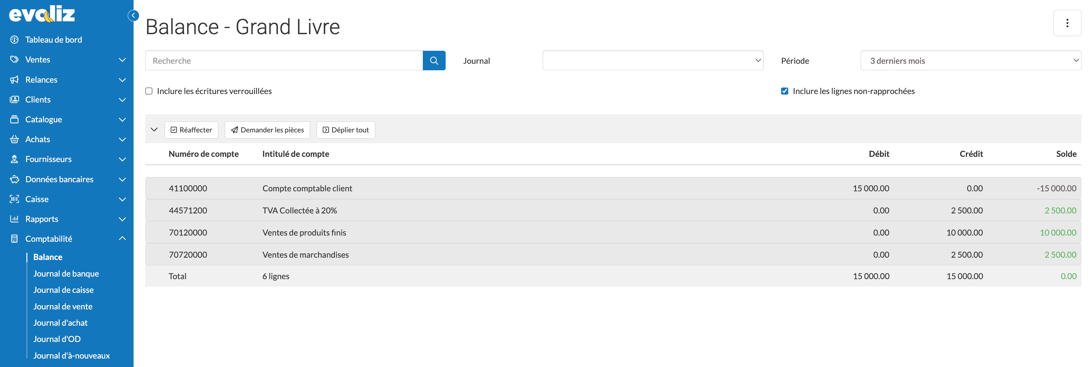Screen dimensions: 1090x367
Task: Click the Clients card icon
Action: click(x=14, y=99)
